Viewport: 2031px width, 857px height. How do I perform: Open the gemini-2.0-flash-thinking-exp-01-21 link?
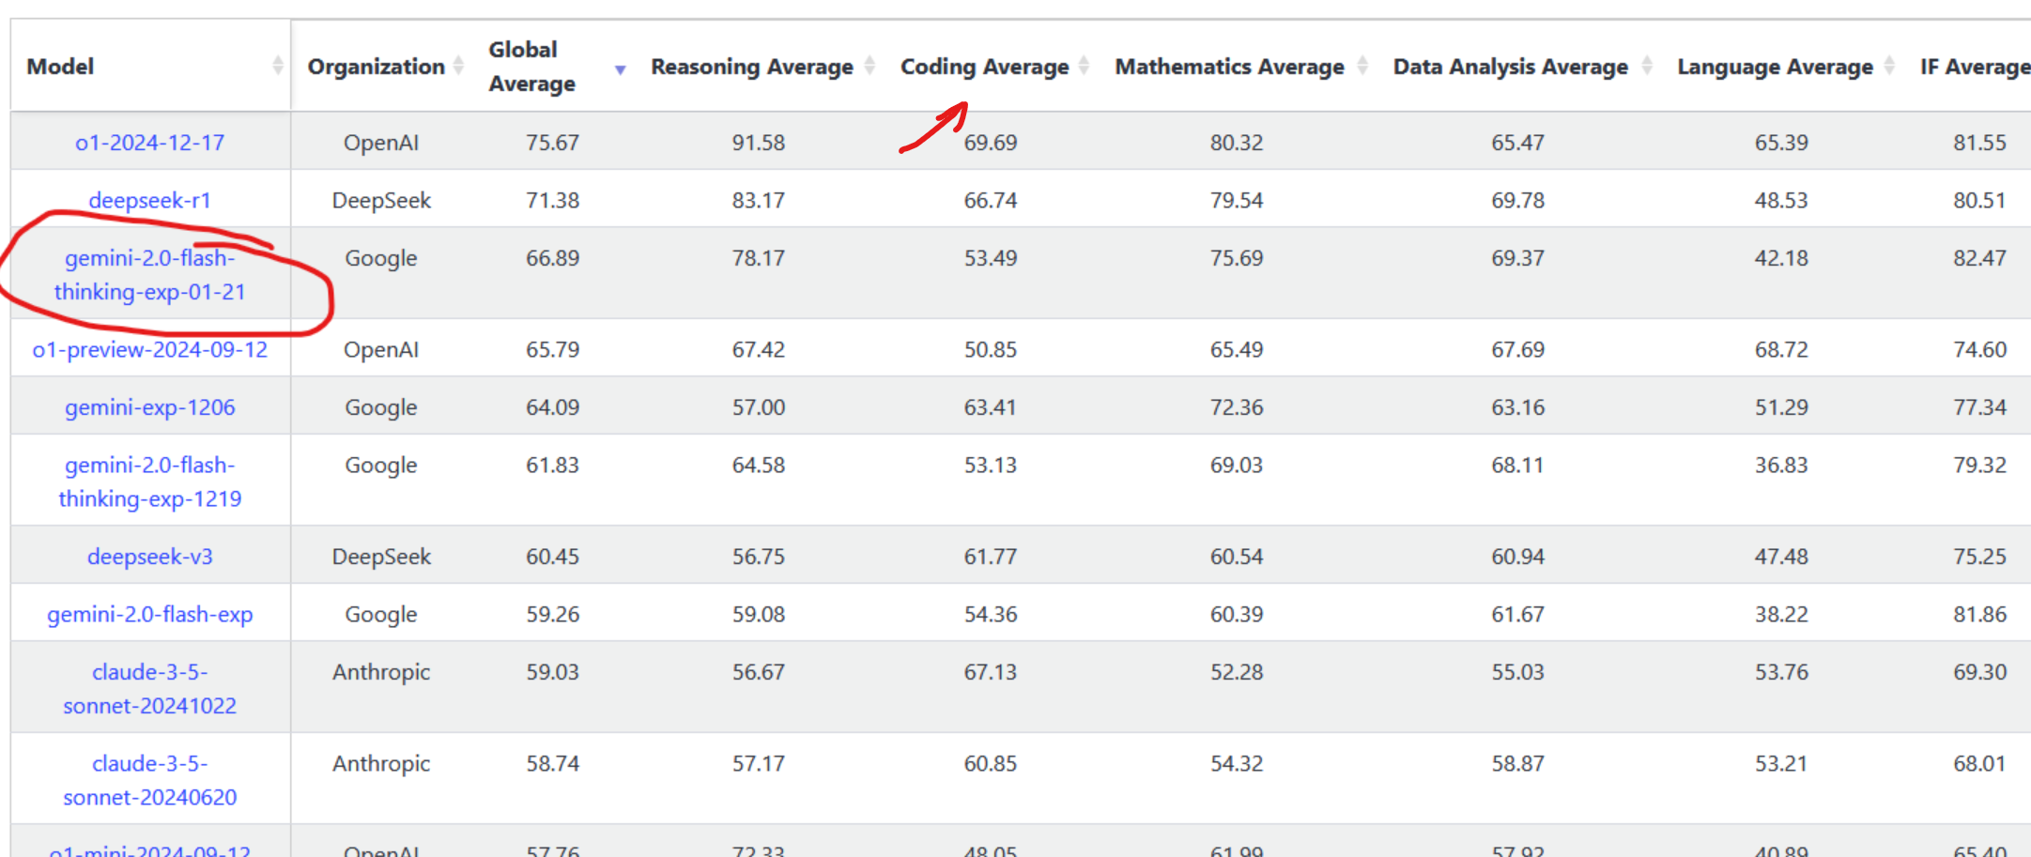tap(150, 274)
